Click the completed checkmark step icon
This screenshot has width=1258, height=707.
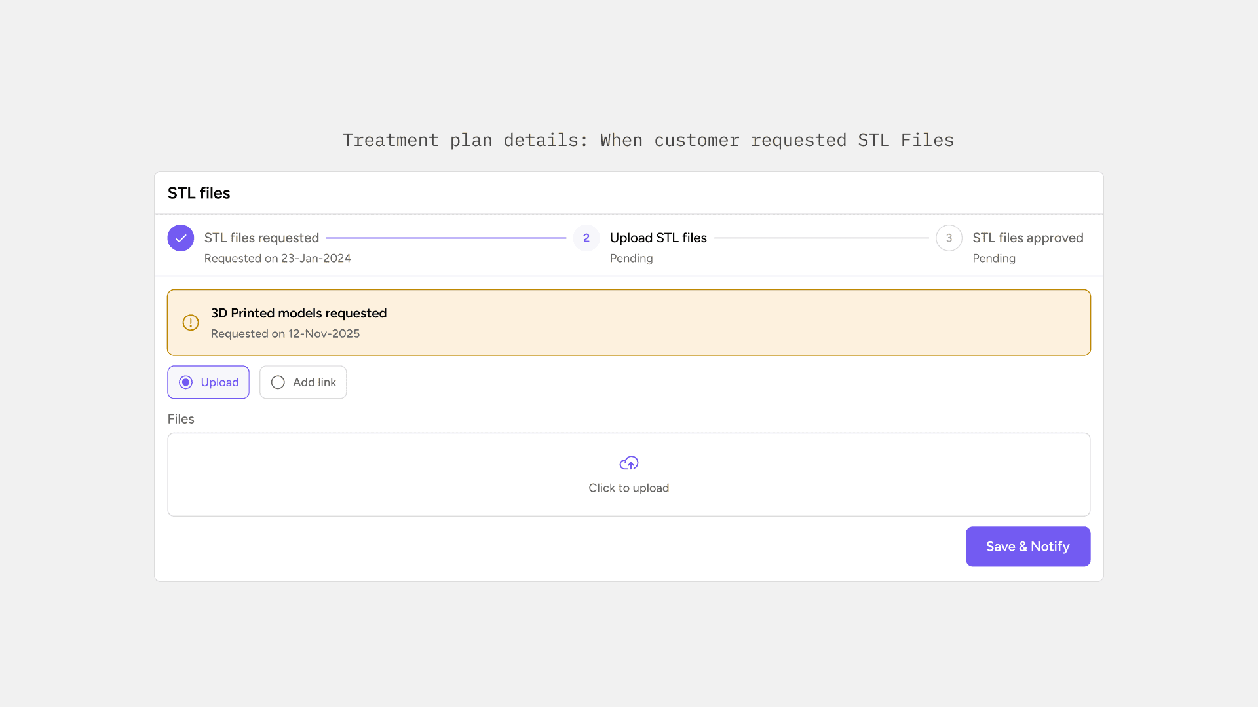(180, 238)
